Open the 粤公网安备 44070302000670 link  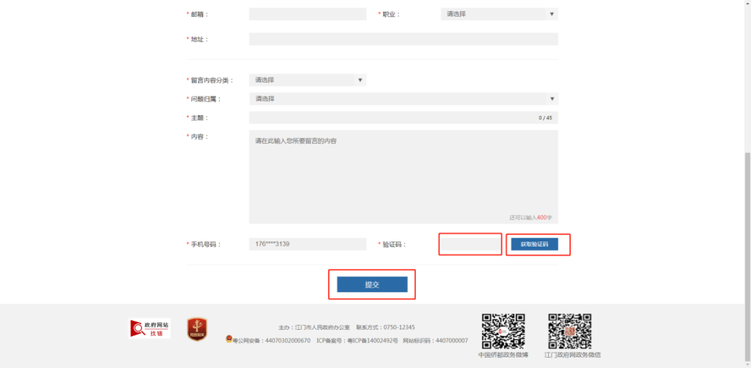pos(272,341)
